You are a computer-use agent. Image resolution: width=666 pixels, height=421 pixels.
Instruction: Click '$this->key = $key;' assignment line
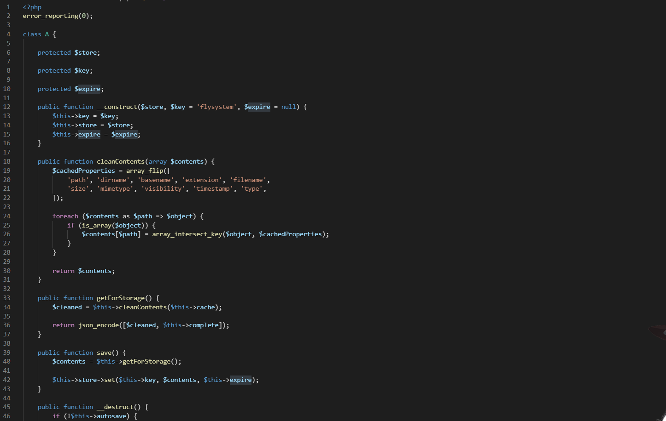[86, 116]
